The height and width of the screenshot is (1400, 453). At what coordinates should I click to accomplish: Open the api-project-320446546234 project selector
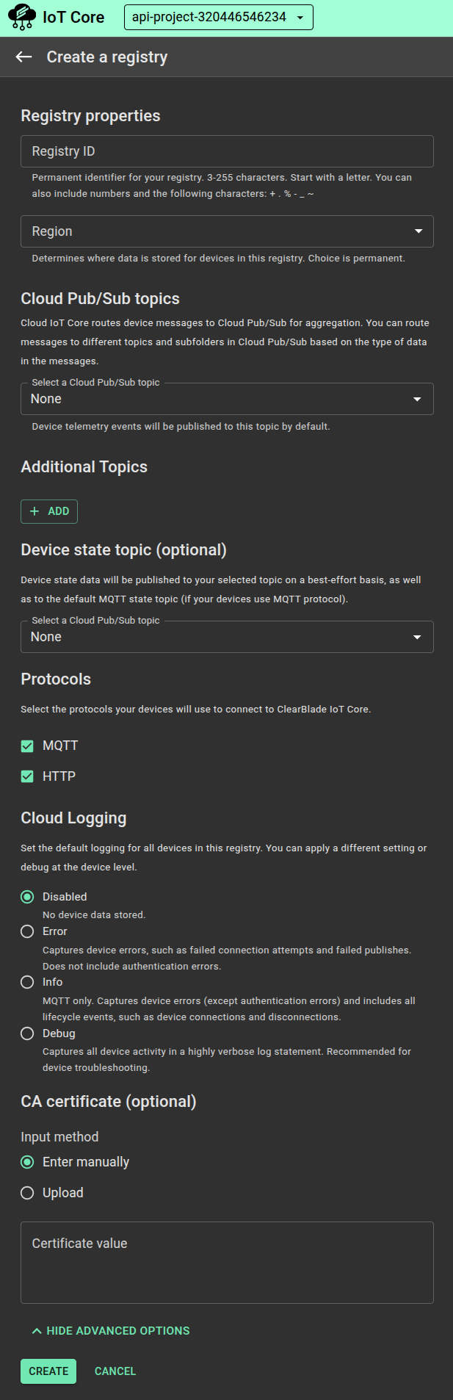pos(218,18)
